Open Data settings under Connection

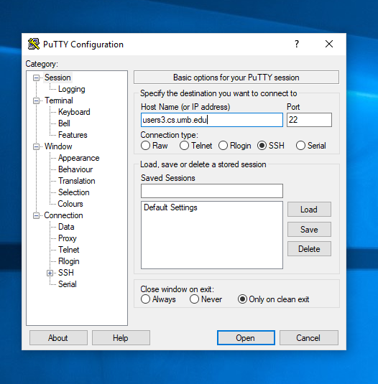(66, 227)
